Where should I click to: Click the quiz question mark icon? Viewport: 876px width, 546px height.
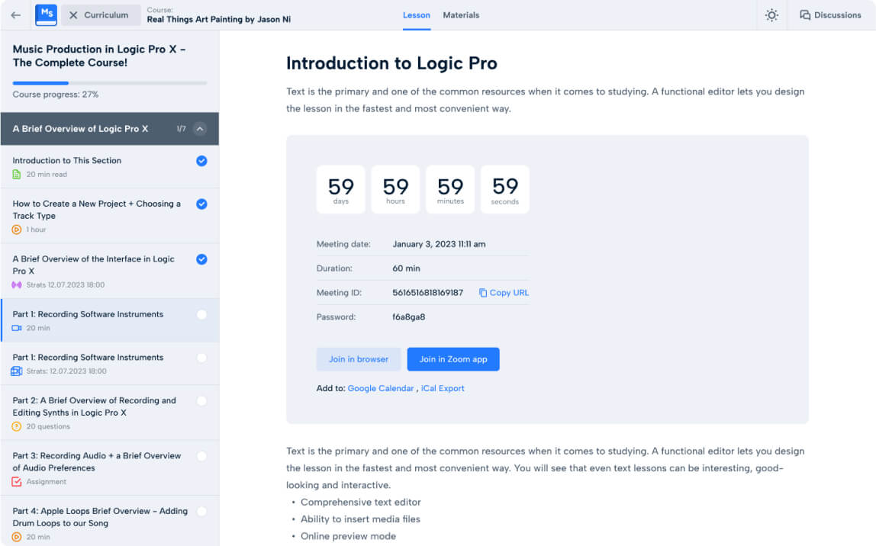pos(17,426)
